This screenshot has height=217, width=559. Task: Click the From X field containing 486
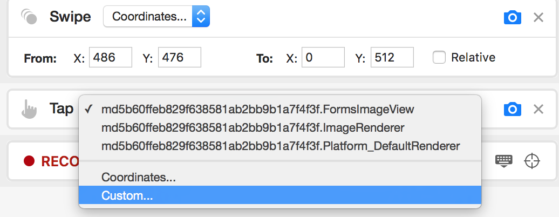[111, 57]
